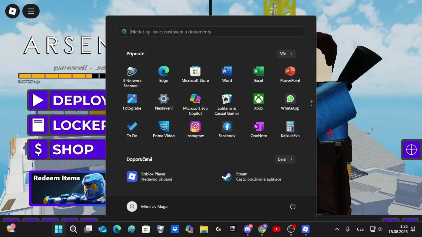Screen dimensions: 422x237
Task: Open Fotografie app
Action: (132, 102)
